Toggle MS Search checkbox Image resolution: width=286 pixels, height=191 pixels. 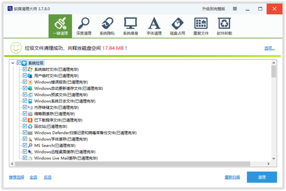point(25,145)
